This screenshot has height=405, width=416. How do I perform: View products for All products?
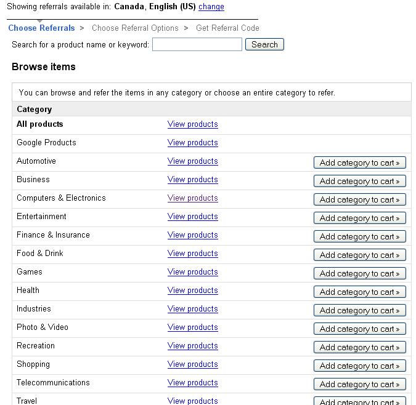193,124
